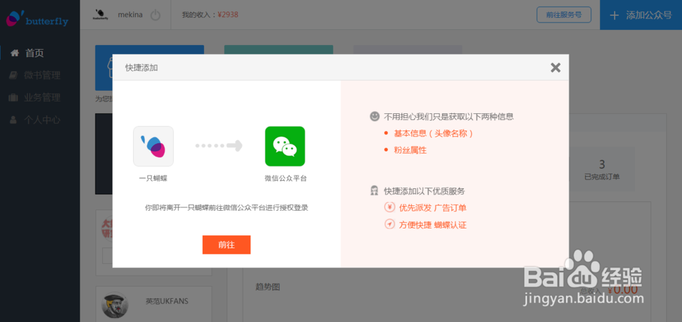Close the 快捷添加 dialog
Screen dimensions: 682x322
point(555,68)
